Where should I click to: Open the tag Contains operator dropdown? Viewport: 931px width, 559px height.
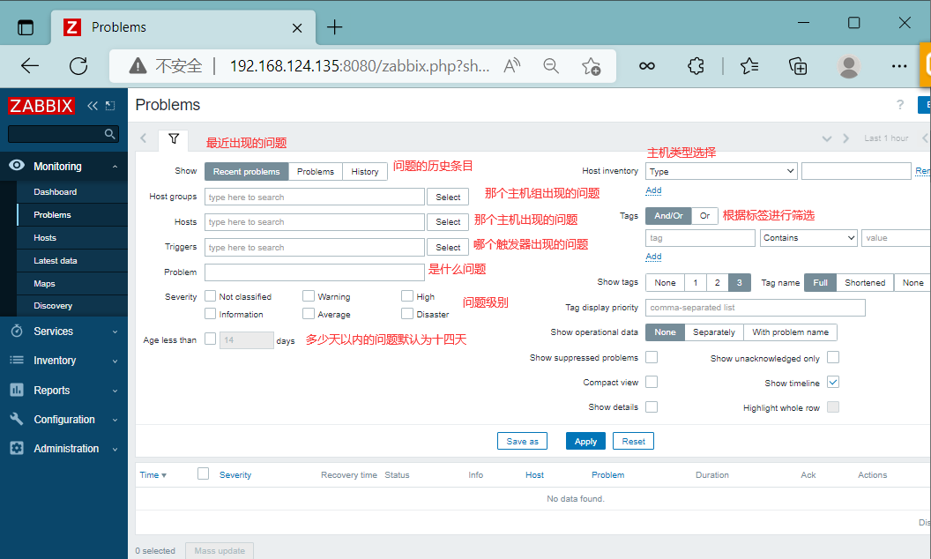pyautogui.click(x=808, y=238)
